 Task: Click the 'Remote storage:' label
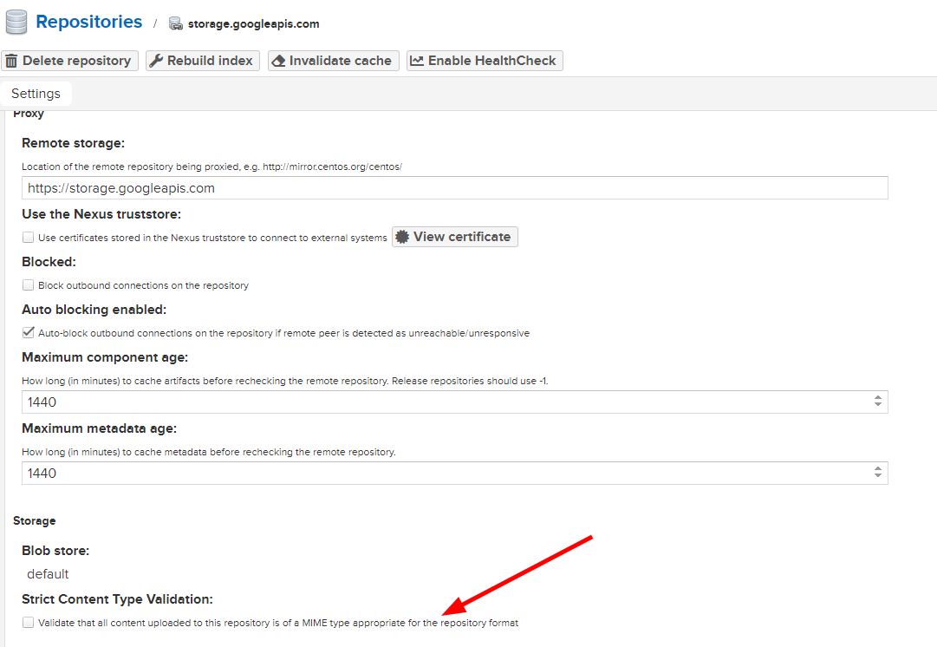coord(73,143)
